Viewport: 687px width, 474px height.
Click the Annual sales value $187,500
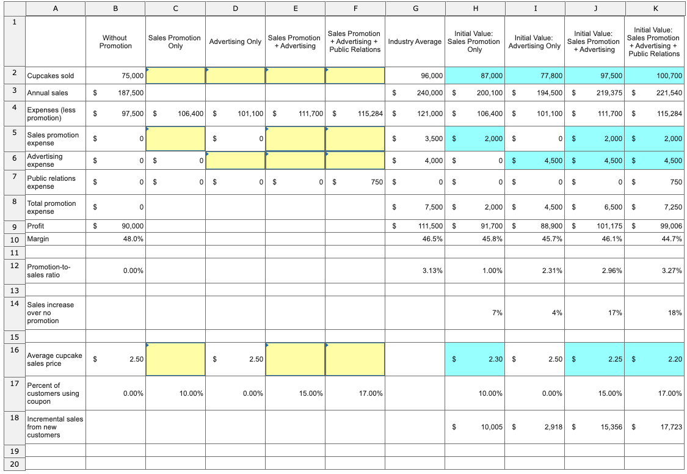pos(114,93)
